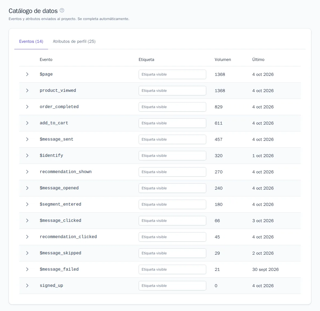Image resolution: width=320 pixels, height=311 pixels.
Task: Open the Atributos de perfil (25) tab
Action: 74,41
